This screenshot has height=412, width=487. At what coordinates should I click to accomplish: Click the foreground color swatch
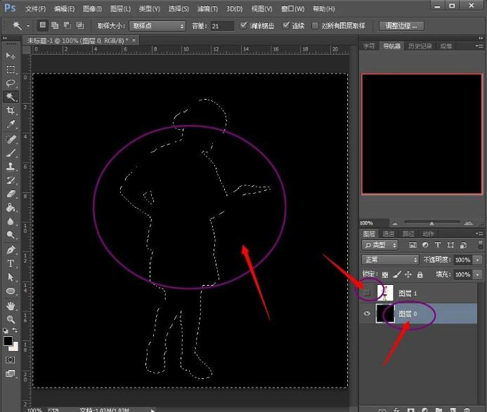click(8, 341)
